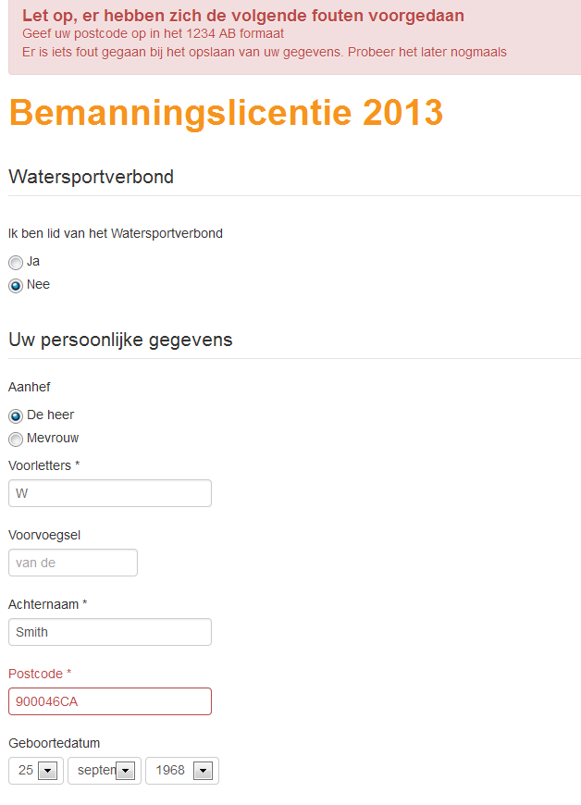Click the Voorletters text field containing W
Viewport: 581px width, 805px height.
coord(109,493)
